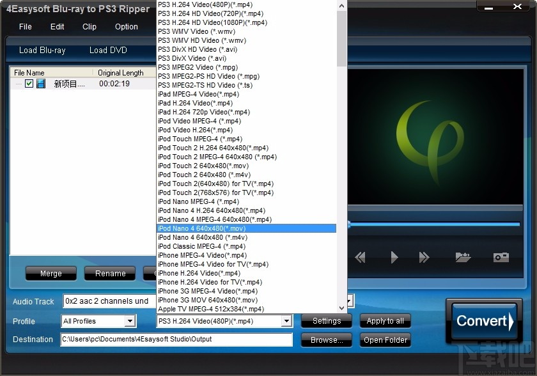Click the open snapshot folder icon

[463, 256]
